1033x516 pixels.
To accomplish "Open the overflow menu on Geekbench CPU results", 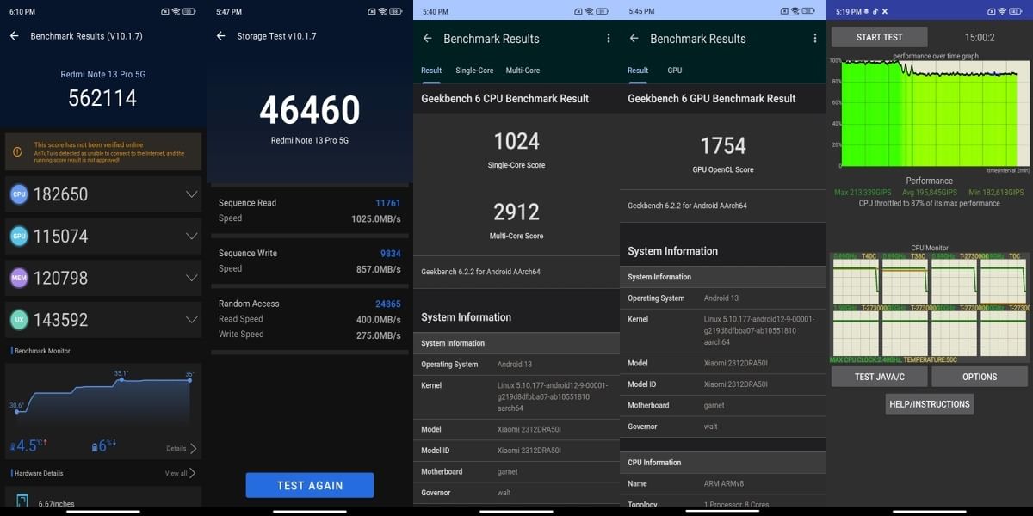I will [x=609, y=39].
